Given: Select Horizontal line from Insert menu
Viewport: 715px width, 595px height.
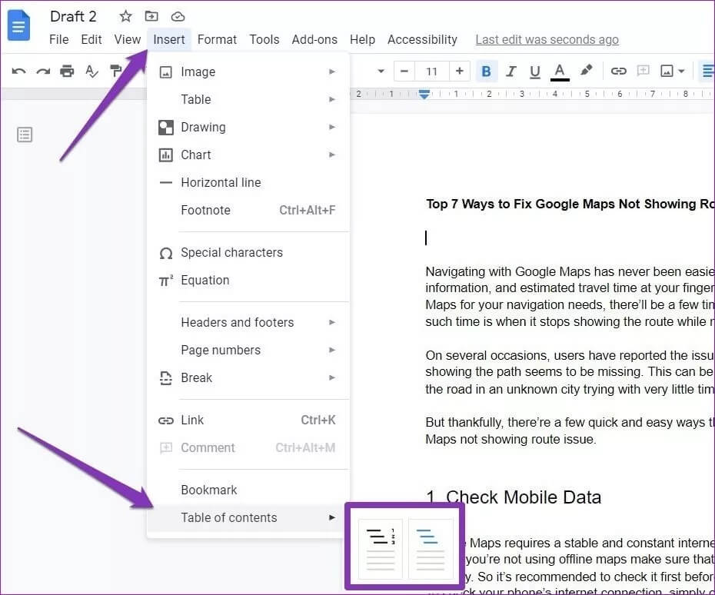Looking at the screenshot, I should pos(221,182).
